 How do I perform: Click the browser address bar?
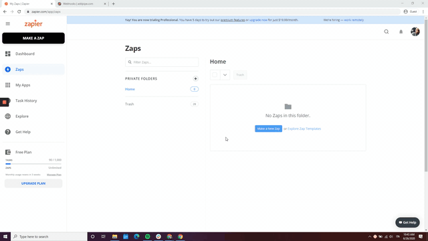tap(213, 12)
